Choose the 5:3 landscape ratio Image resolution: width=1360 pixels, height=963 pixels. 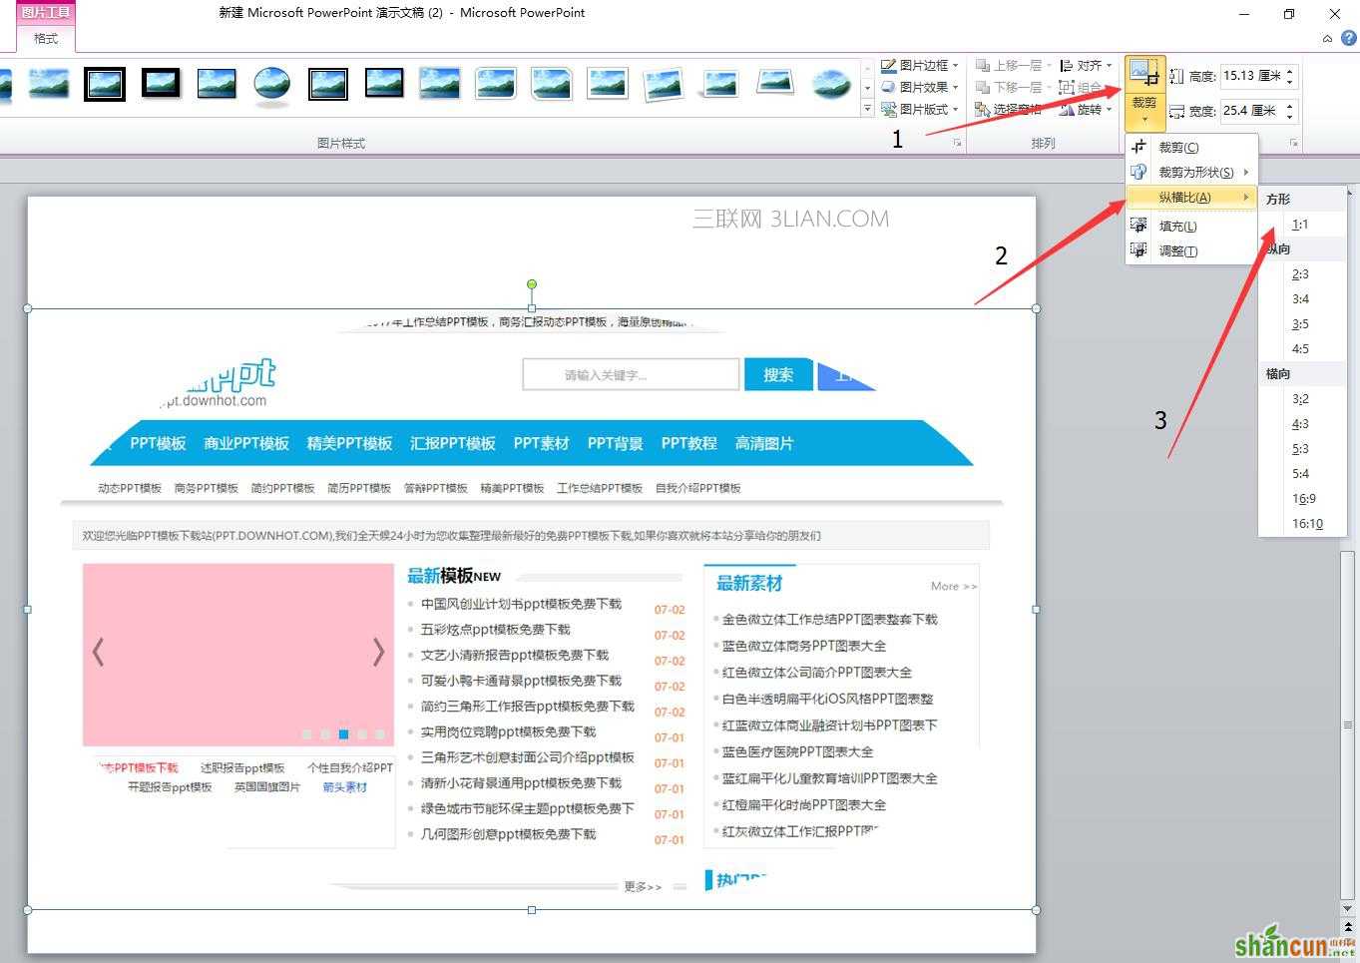[x=1301, y=448]
